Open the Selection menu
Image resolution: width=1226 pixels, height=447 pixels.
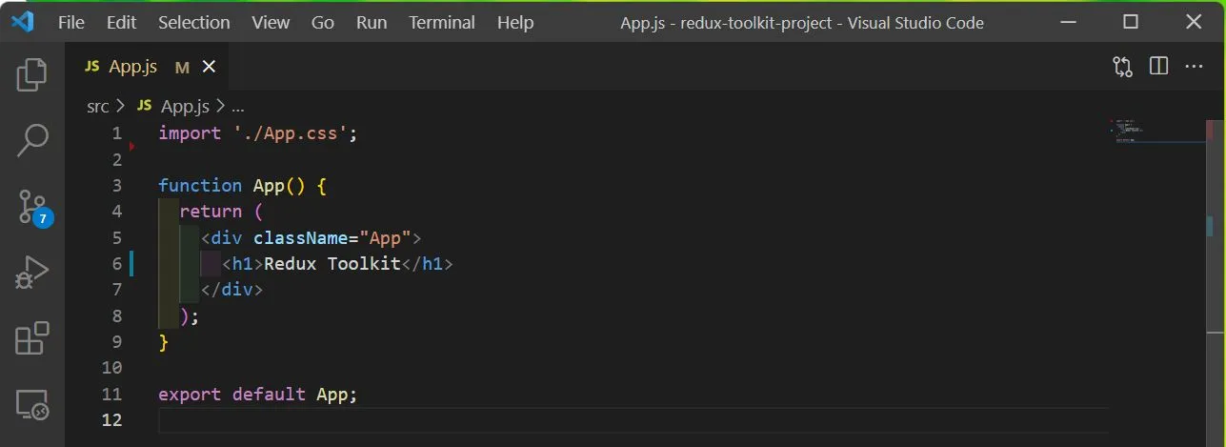click(193, 23)
